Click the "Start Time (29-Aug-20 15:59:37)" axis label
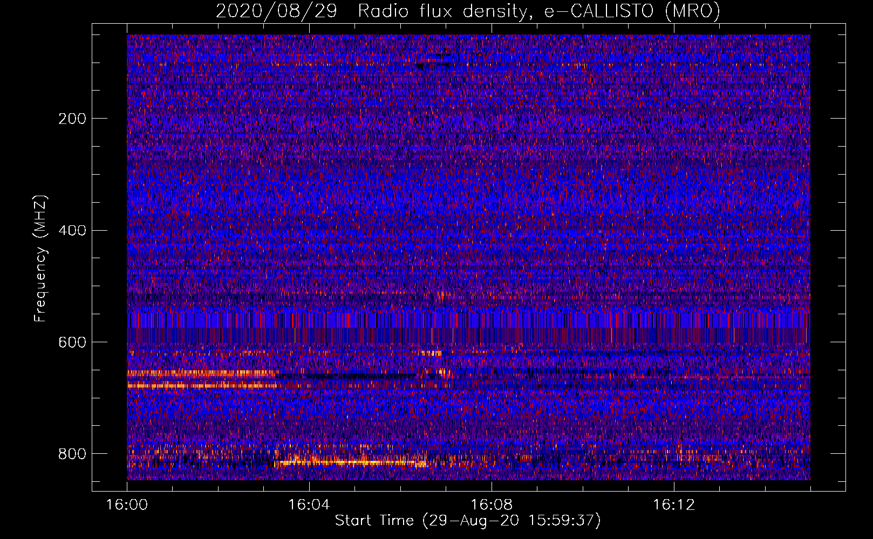This screenshot has width=873, height=539. point(468,521)
